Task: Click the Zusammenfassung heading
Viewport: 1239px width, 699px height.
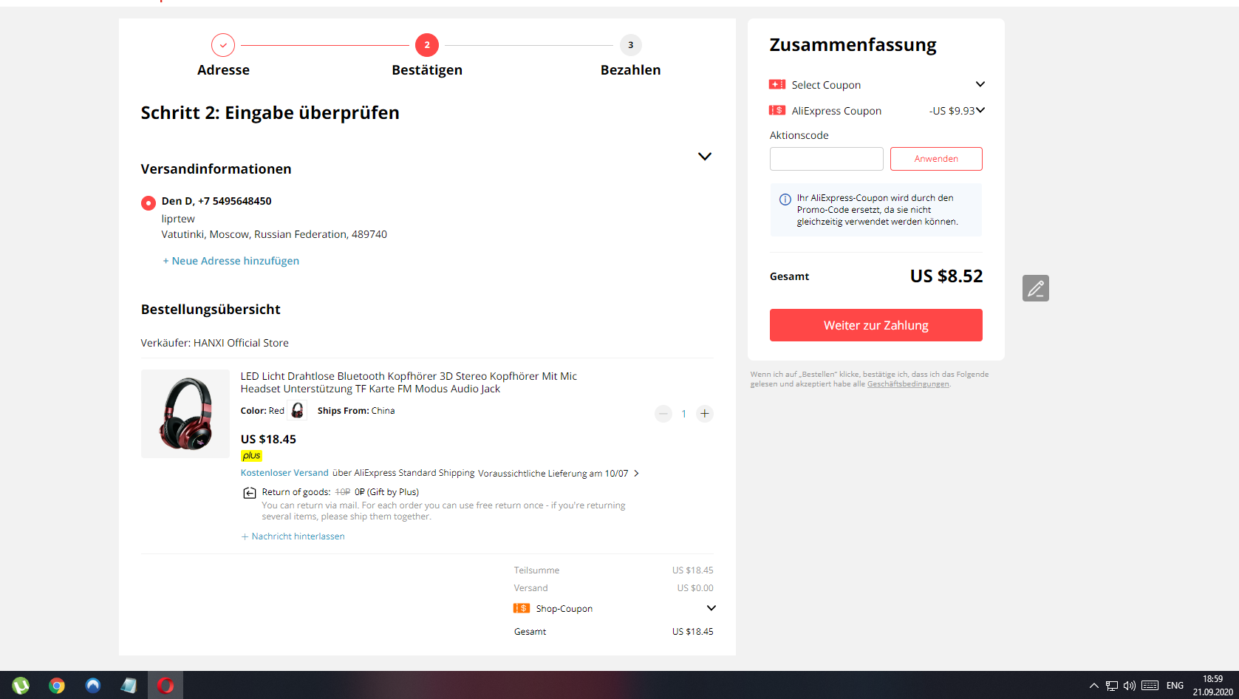Action: tap(853, 45)
